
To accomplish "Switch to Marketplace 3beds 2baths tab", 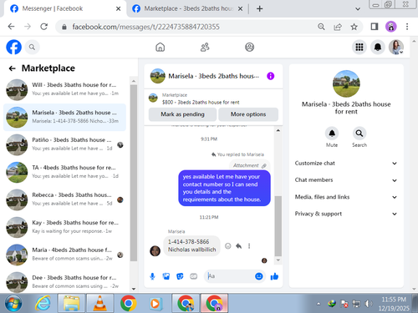I will pos(186,8).
